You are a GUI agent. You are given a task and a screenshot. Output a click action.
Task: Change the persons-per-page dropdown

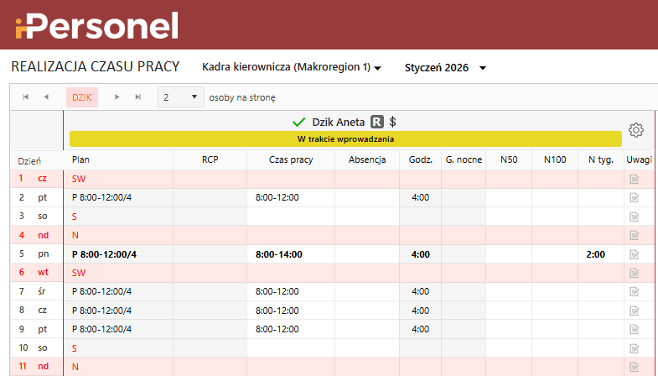(181, 97)
